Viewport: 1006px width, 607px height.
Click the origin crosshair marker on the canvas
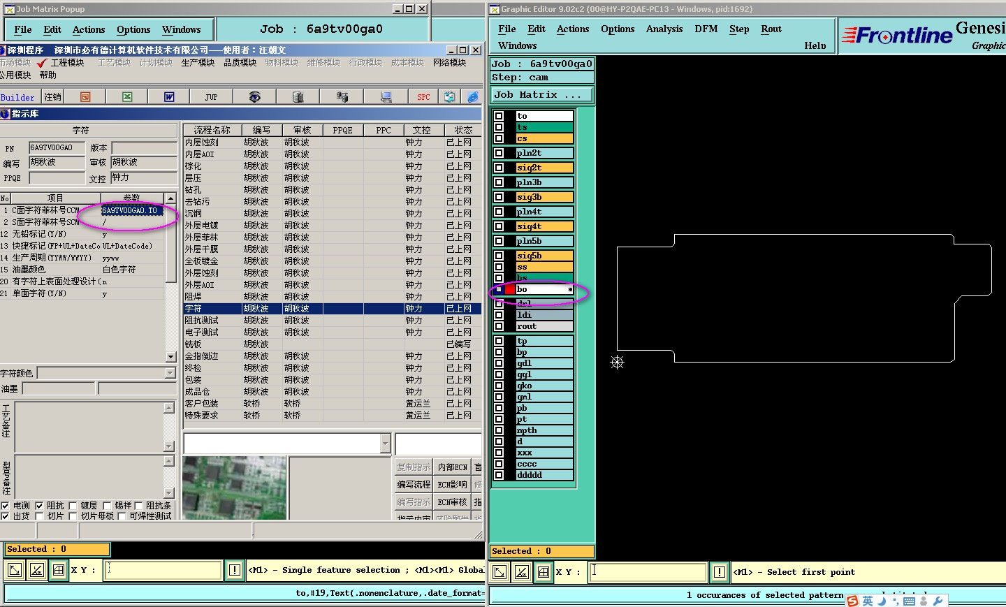click(x=617, y=362)
